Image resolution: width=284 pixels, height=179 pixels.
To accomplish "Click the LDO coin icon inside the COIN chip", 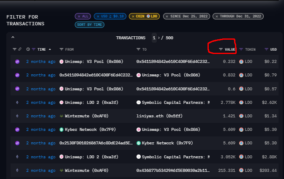I will tap(148, 16).
